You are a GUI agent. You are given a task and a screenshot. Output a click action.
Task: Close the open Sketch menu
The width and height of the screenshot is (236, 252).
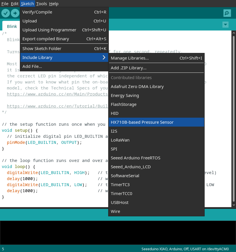pos(27,3)
